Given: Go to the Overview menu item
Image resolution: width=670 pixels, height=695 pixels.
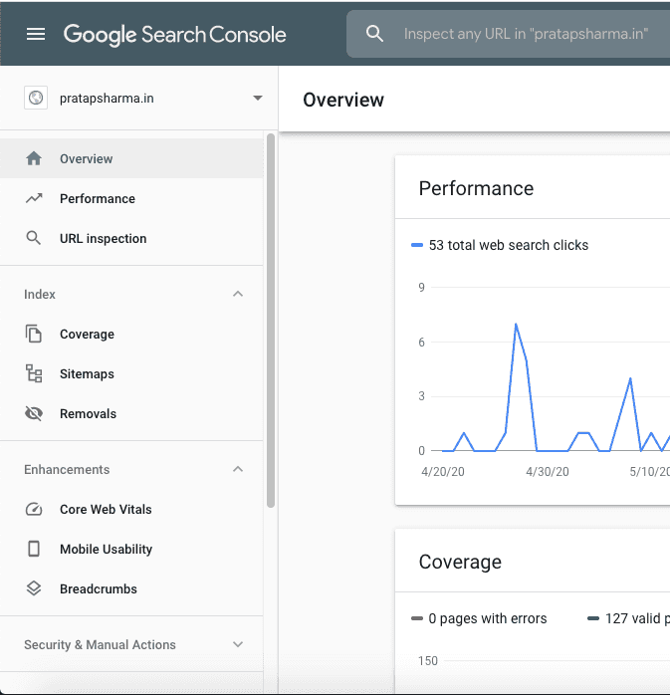Looking at the screenshot, I should point(131,158).
